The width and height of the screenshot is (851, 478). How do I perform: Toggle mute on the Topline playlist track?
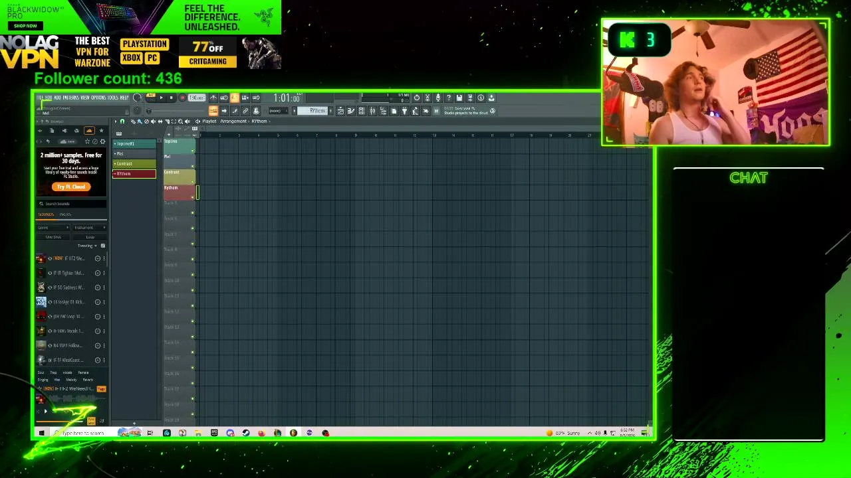pos(193,151)
